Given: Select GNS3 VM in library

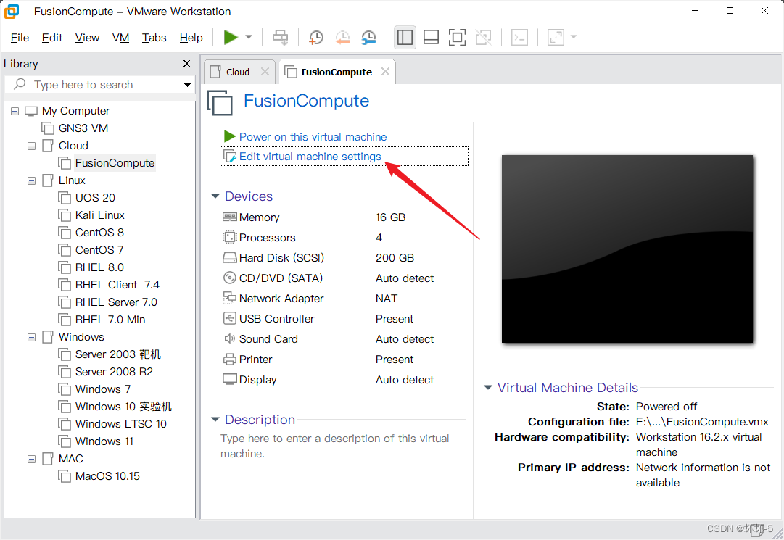Looking at the screenshot, I should click(83, 128).
